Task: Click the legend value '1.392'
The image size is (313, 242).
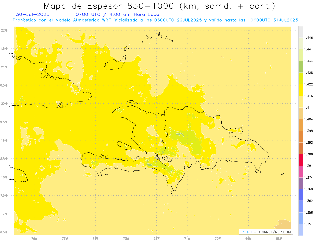Action: (x=309, y=143)
